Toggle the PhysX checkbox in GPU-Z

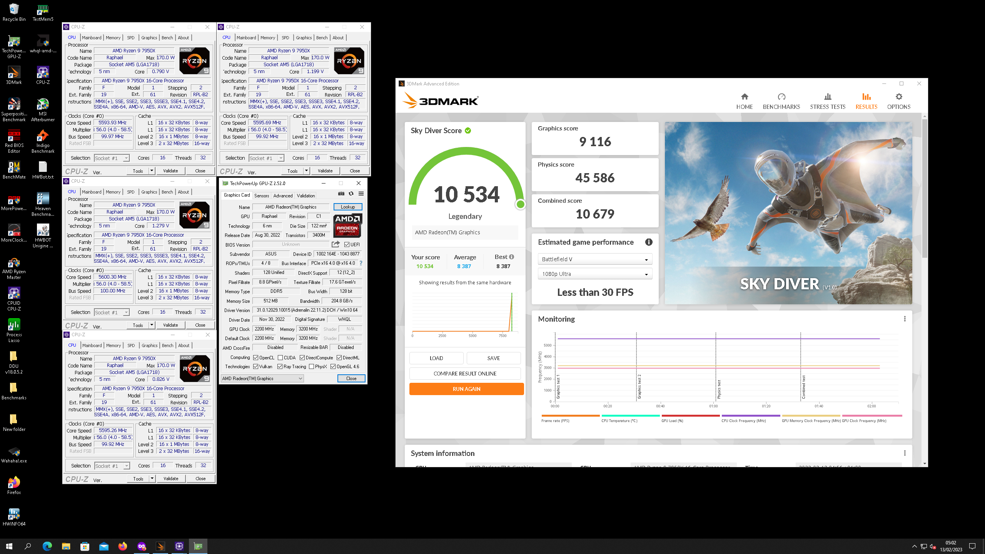tap(311, 367)
